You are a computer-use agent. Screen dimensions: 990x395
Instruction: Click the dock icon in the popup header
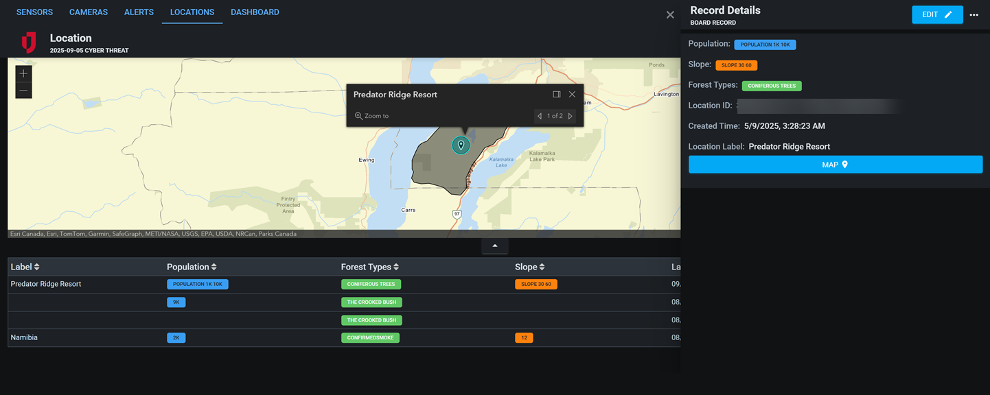pos(557,94)
